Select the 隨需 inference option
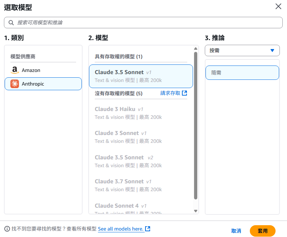 coord(242,73)
